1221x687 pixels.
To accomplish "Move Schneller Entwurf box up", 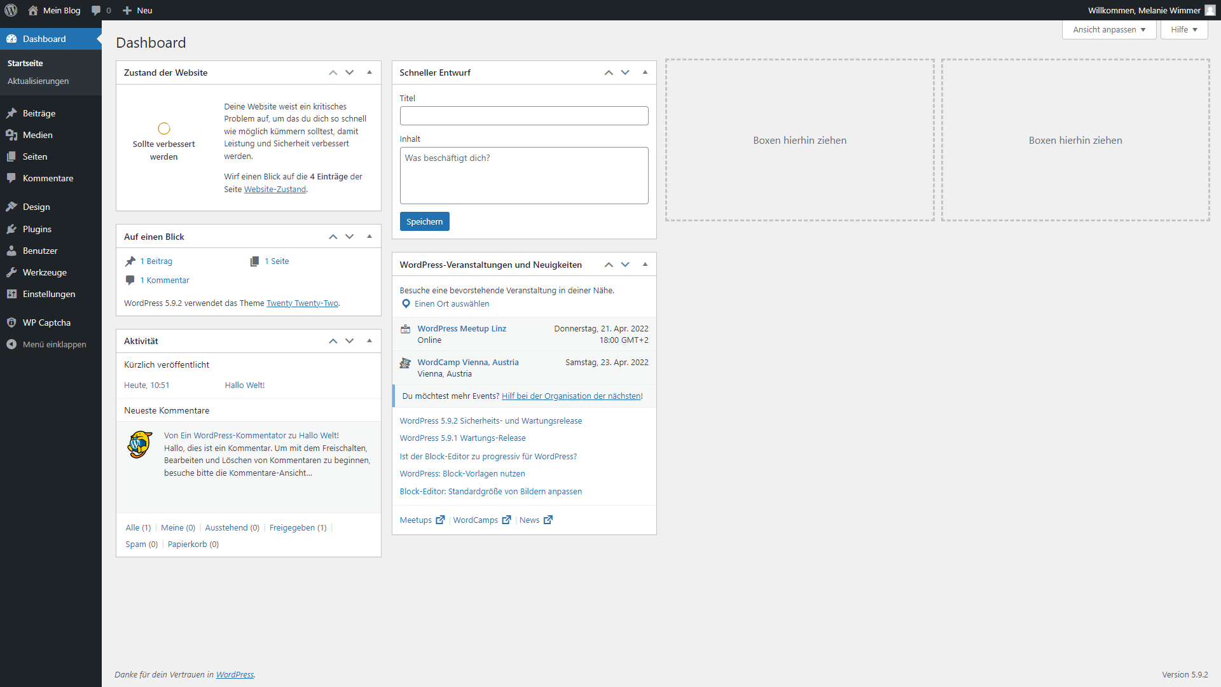I will pos(609,73).
